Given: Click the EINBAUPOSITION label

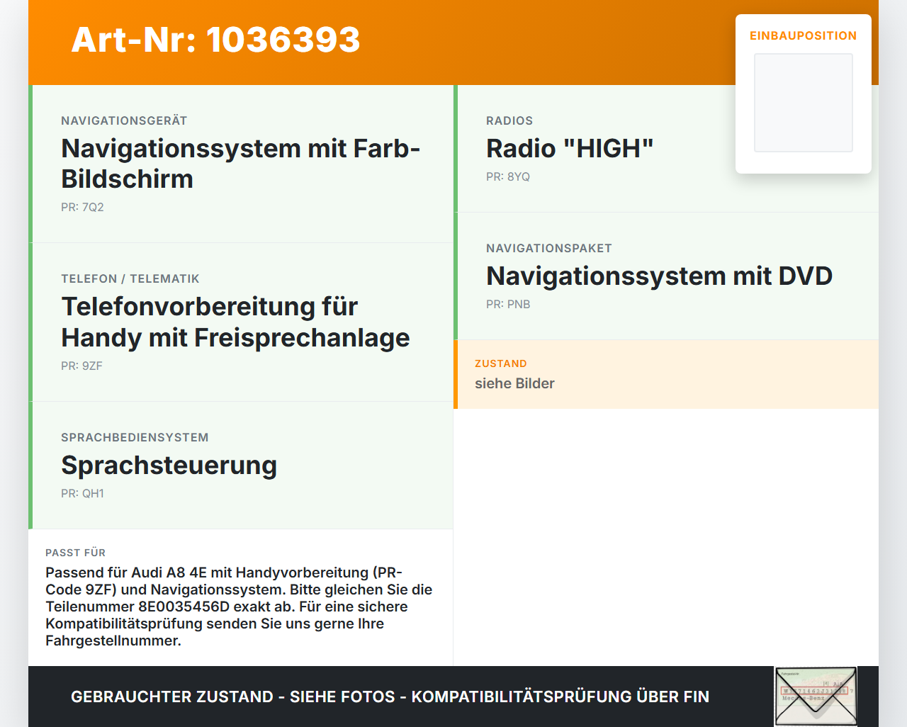Looking at the screenshot, I should pyautogui.click(x=804, y=35).
